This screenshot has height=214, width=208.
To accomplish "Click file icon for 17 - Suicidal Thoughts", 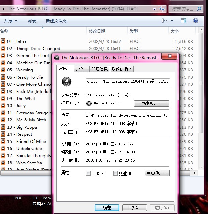I will pyautogui.click(x=3, y=155).
